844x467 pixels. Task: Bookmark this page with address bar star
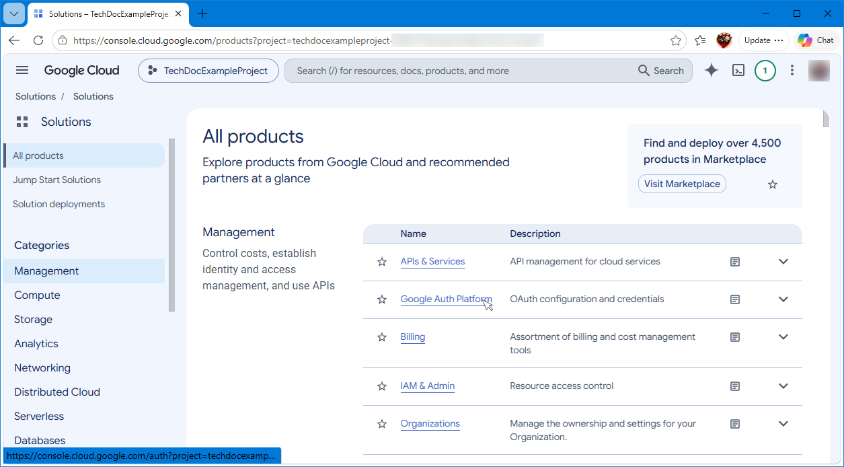pos(676,40)
